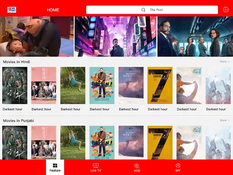Click Darkest hour title under teal poster
233x175 pixels.
[x=100, y=109]
